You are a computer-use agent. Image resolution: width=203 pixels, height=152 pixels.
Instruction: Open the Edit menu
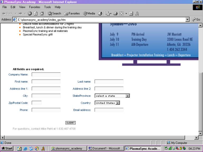pyautogui.click(x=13, y=7)
